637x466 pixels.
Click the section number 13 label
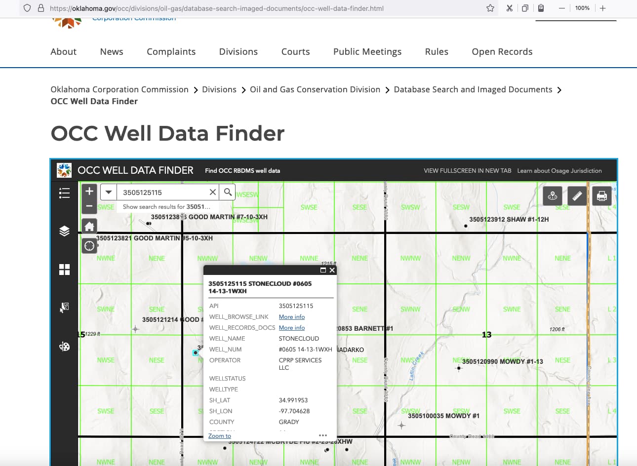tap(486, 335)
